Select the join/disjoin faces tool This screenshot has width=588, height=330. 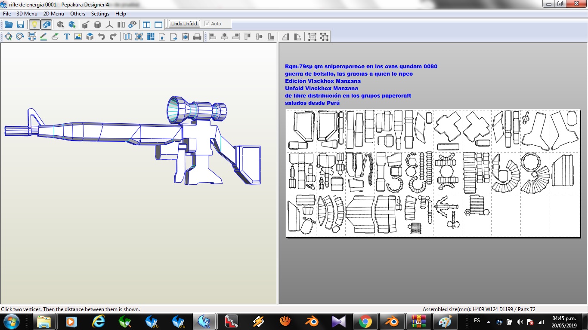click(32, 37)
